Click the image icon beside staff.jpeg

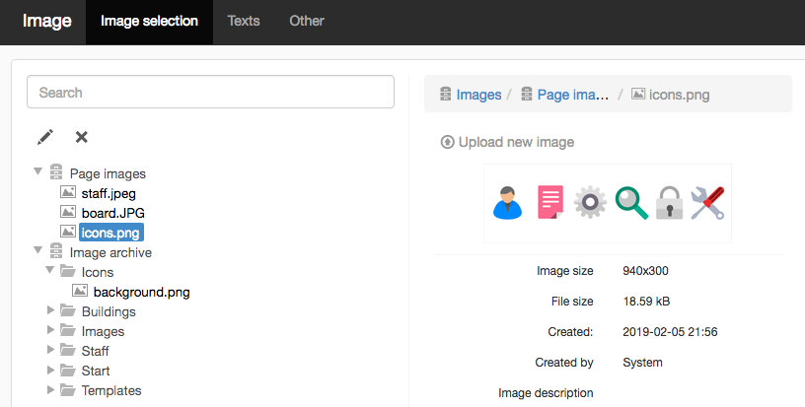click(x=68, y=192)
